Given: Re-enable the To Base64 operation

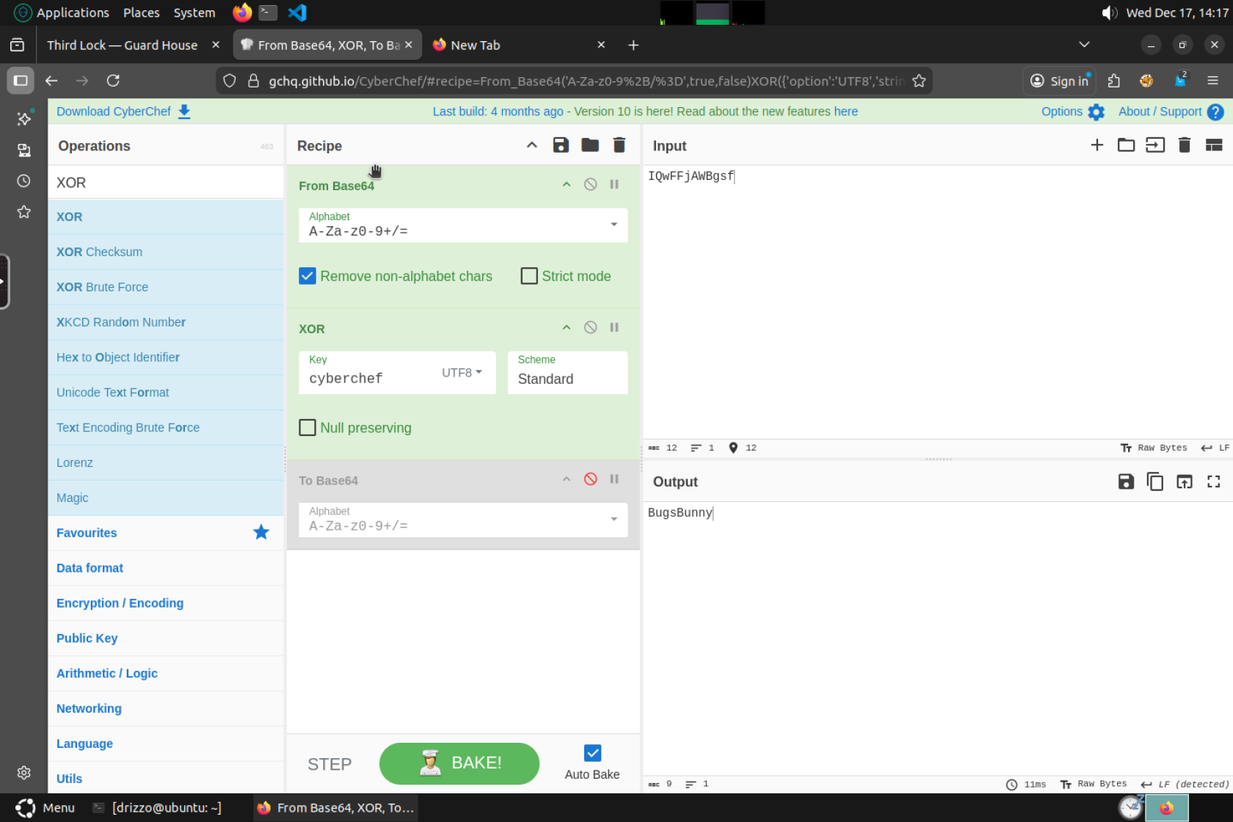Looking at the screenshot, I should [590, 479].
